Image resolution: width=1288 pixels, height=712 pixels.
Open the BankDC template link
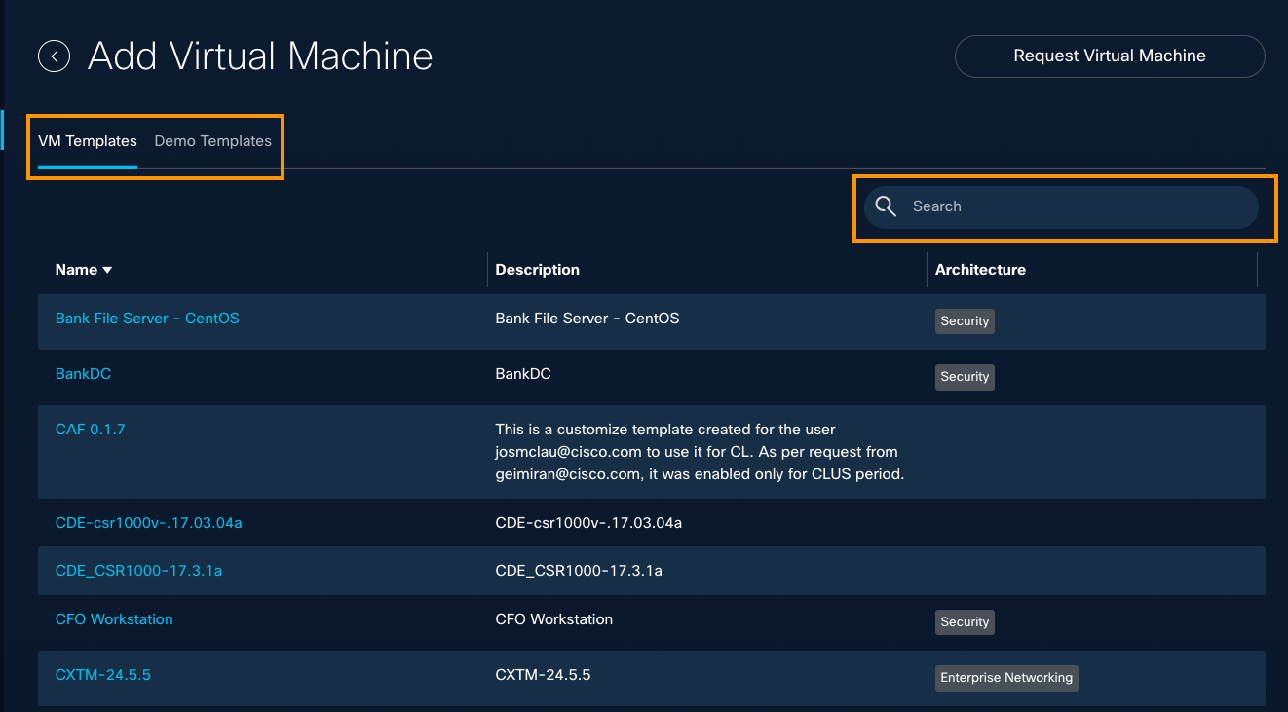click(x=83, y=374)
